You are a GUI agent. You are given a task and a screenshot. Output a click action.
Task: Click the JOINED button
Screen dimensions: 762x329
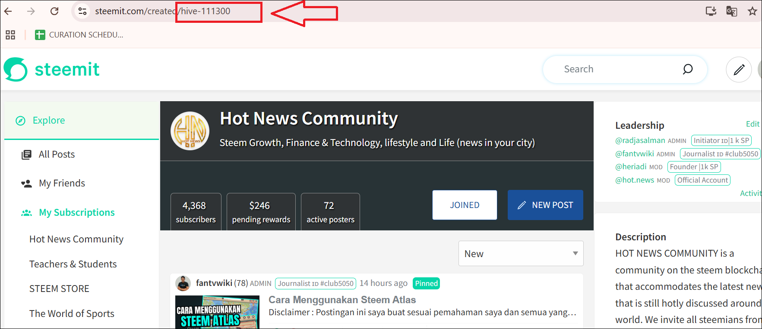(x=465, y=205)
